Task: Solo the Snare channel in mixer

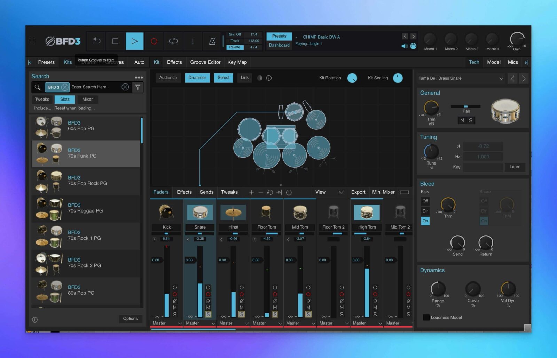Action: [208, 314]
